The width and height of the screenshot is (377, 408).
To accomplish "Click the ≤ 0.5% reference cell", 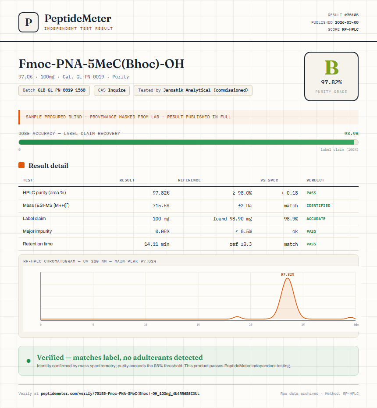I will [x=243, y=231].
